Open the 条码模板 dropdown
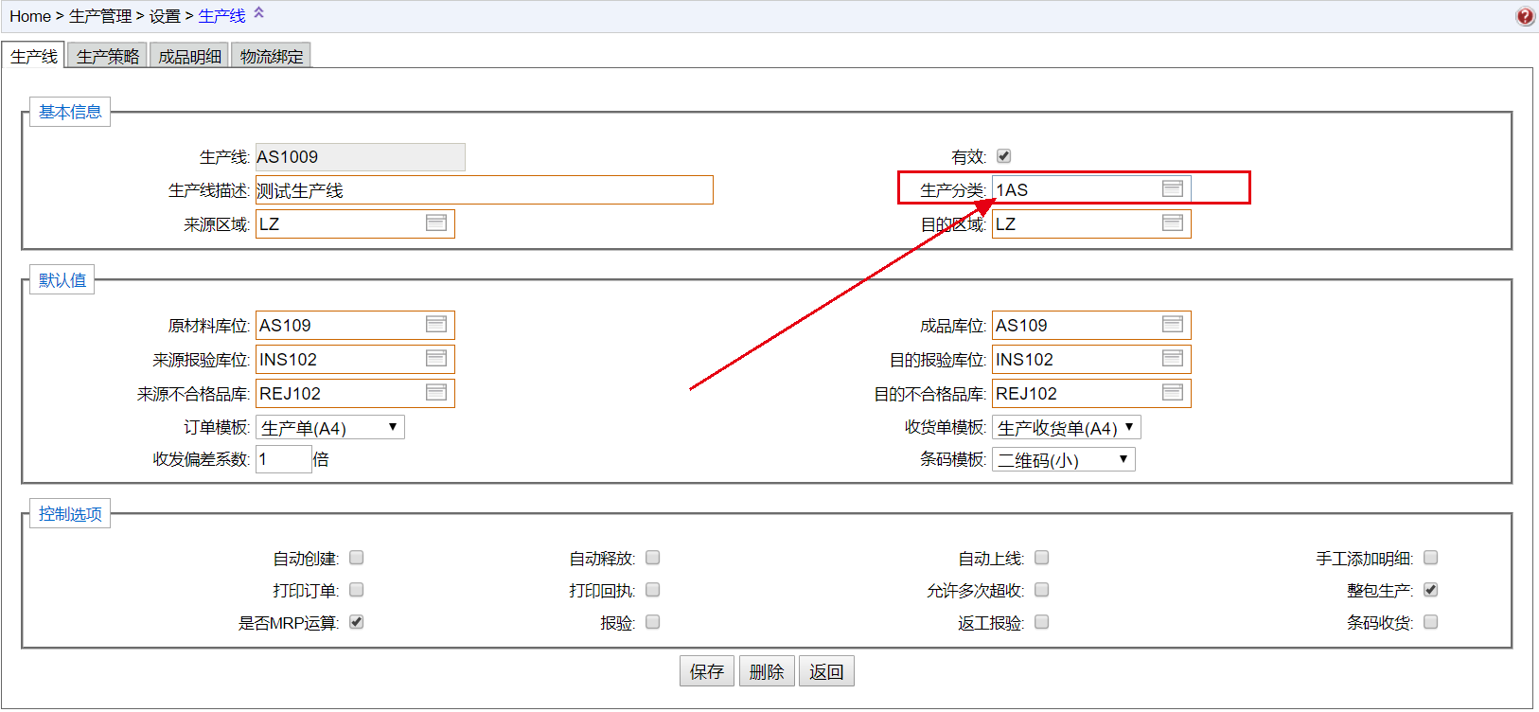Screen dimensions: 1539x712 pyautogui.click(x=1064, y=460)
